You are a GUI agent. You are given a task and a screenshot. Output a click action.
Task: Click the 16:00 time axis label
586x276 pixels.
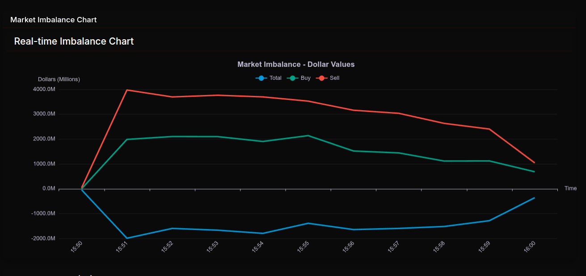529,247
